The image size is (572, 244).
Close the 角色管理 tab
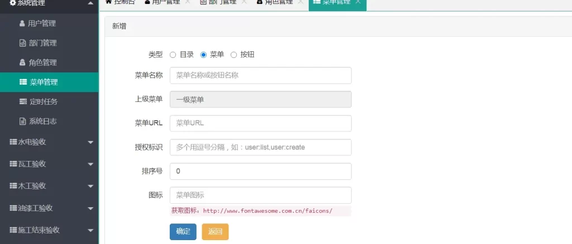click(x=301, y=2)
